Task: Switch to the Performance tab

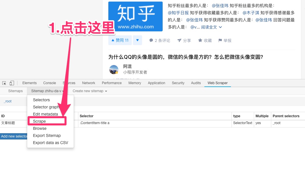Action: [112, 83]
